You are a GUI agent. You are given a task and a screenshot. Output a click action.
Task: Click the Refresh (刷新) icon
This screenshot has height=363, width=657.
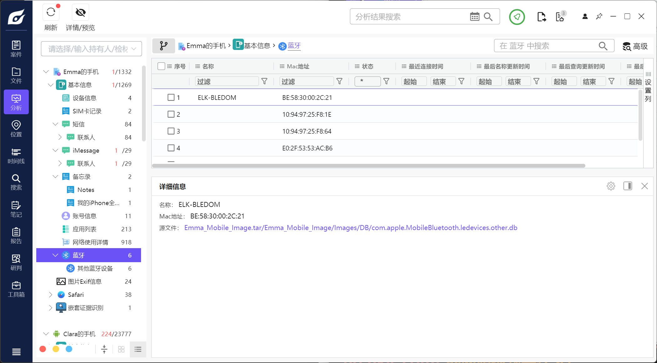51,12
